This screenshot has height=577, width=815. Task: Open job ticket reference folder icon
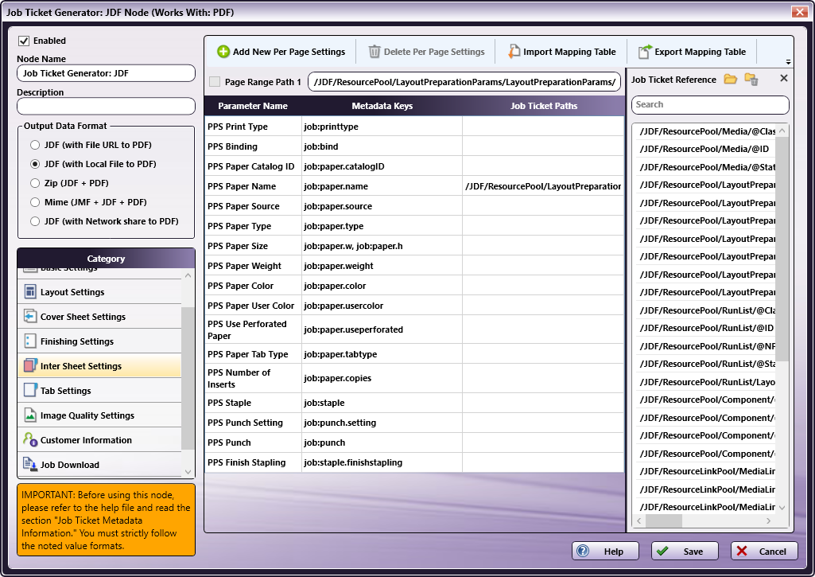pos(730,79)
